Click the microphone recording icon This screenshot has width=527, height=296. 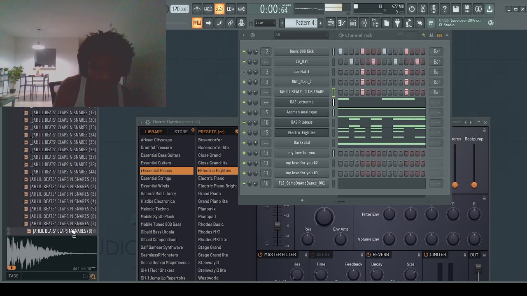[x=434, y=9]
